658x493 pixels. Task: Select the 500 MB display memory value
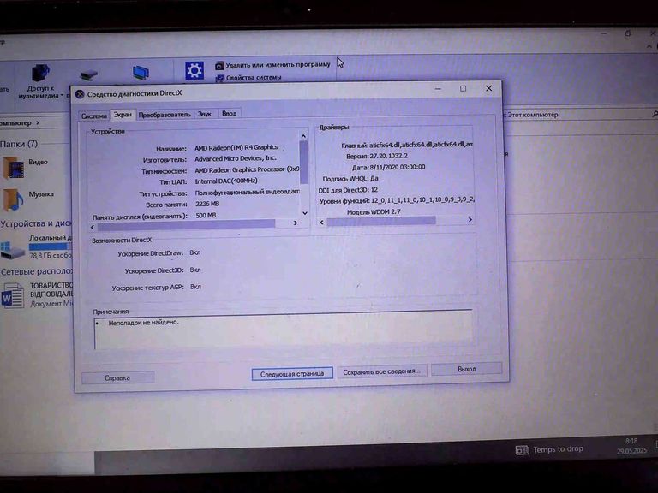click(206, 215)
